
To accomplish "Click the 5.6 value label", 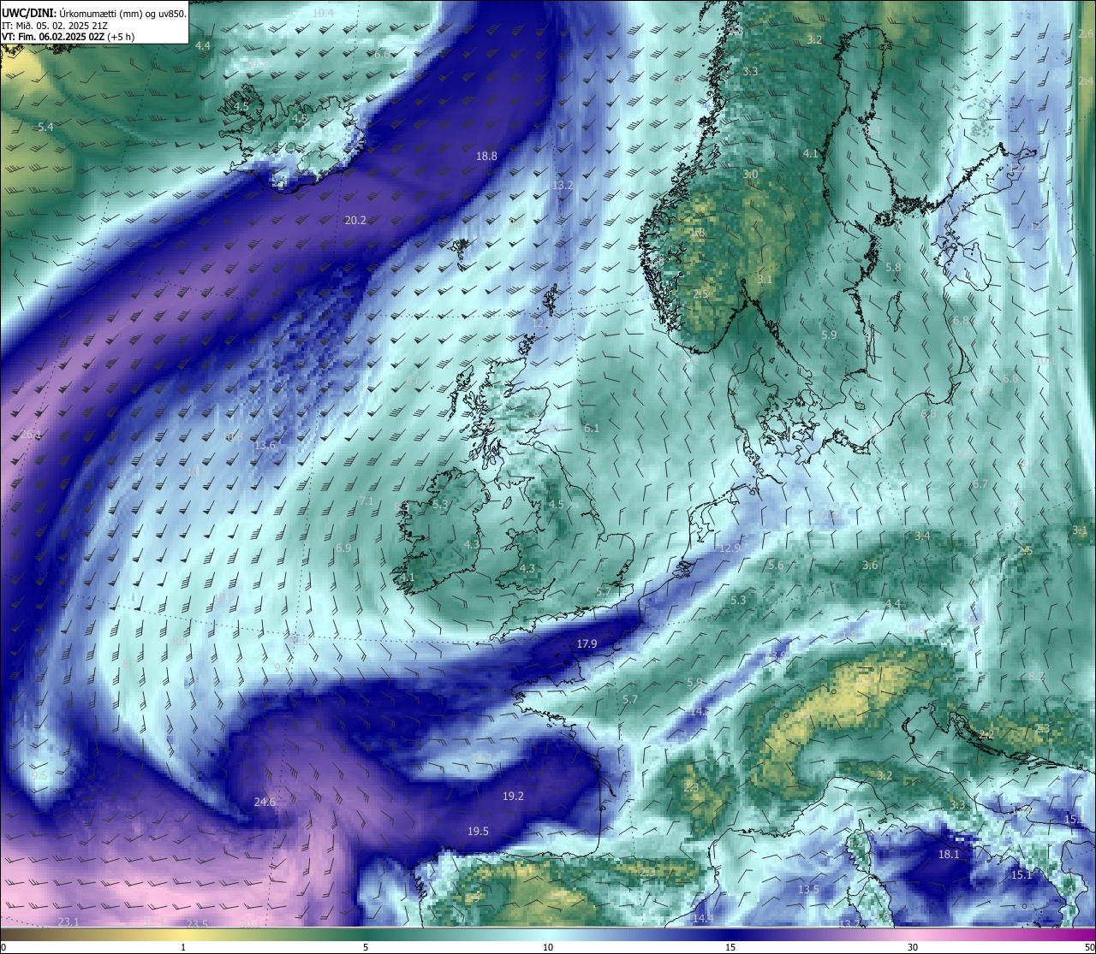I will click(x=776, y=565).
